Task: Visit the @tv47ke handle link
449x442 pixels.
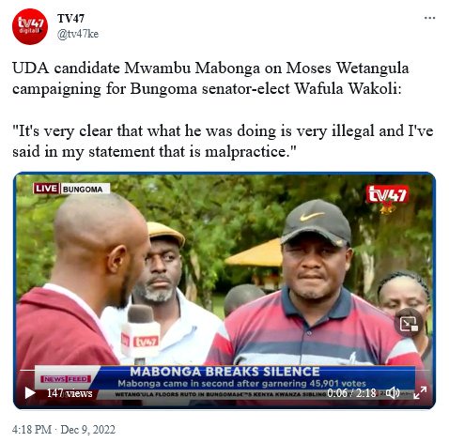Action: [x=78, y=34]
